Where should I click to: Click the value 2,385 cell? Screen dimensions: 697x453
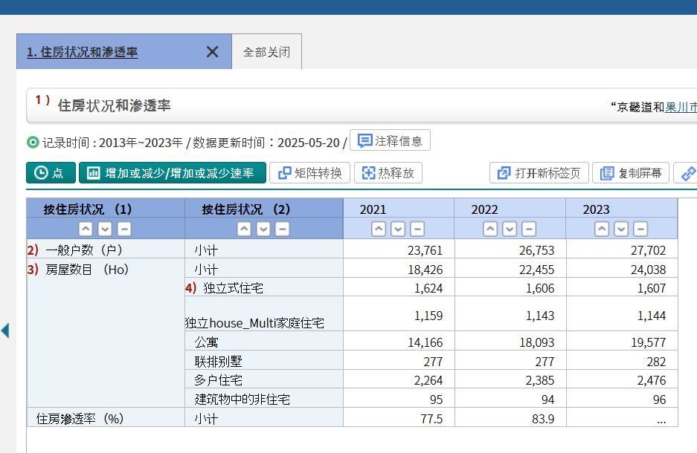pyautogui.click(x=511, y=379)
